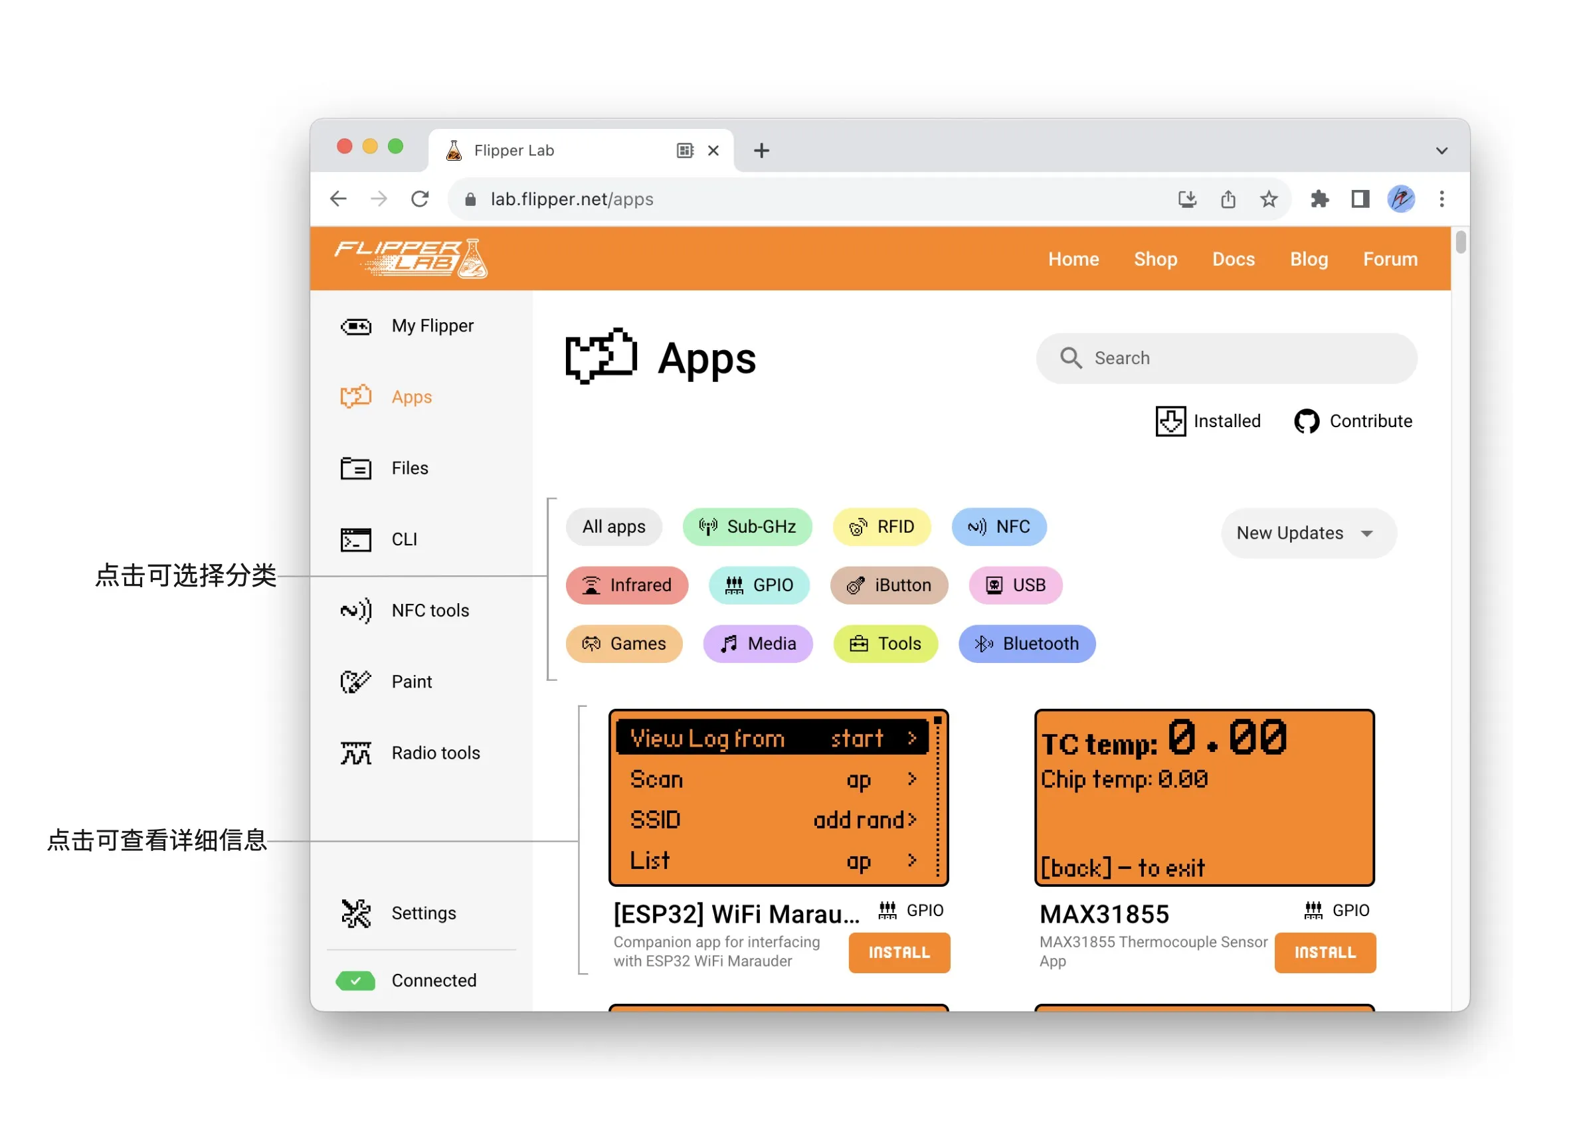Open the WiFi Marauder app screenshot
Screen dimensions: 1569x1124
[x=779, y=798]
